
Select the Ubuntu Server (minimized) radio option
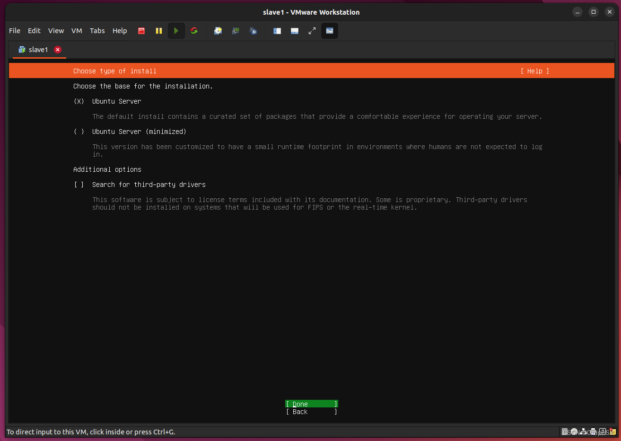point(79,132)
